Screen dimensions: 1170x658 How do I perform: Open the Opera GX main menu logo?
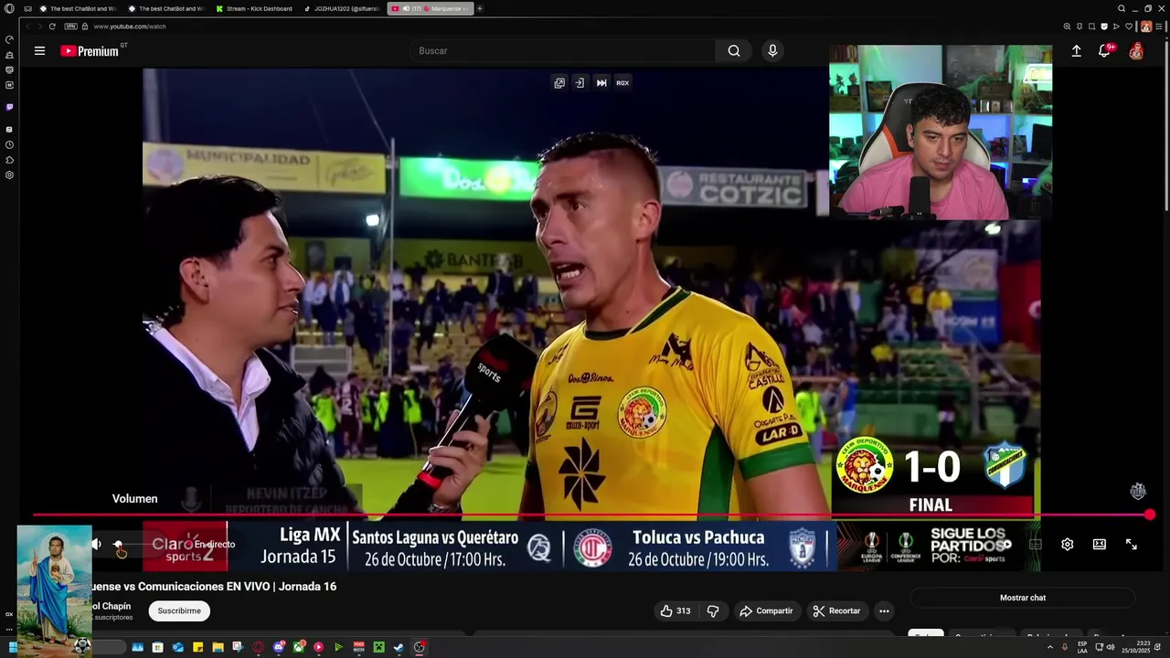click(9, 8)
